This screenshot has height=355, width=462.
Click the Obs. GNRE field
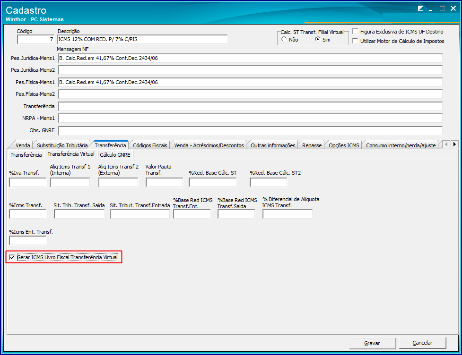pos(251,131)
